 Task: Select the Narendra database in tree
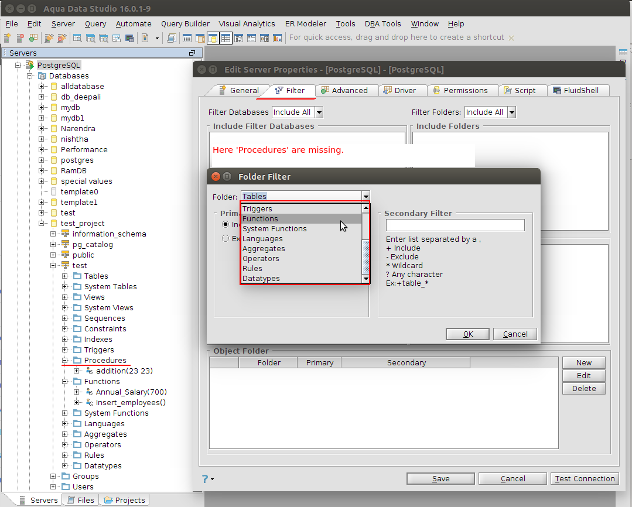tap(78, 129)
